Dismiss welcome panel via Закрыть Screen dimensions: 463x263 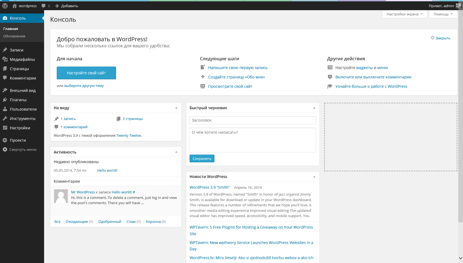click(440, 38)
